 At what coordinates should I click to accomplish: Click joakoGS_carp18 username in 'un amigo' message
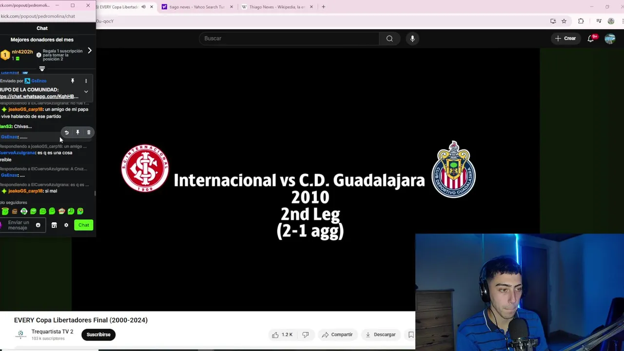tap(25, 109)
